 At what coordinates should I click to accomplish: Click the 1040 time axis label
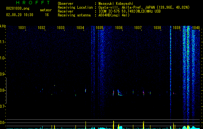[196, 28]
